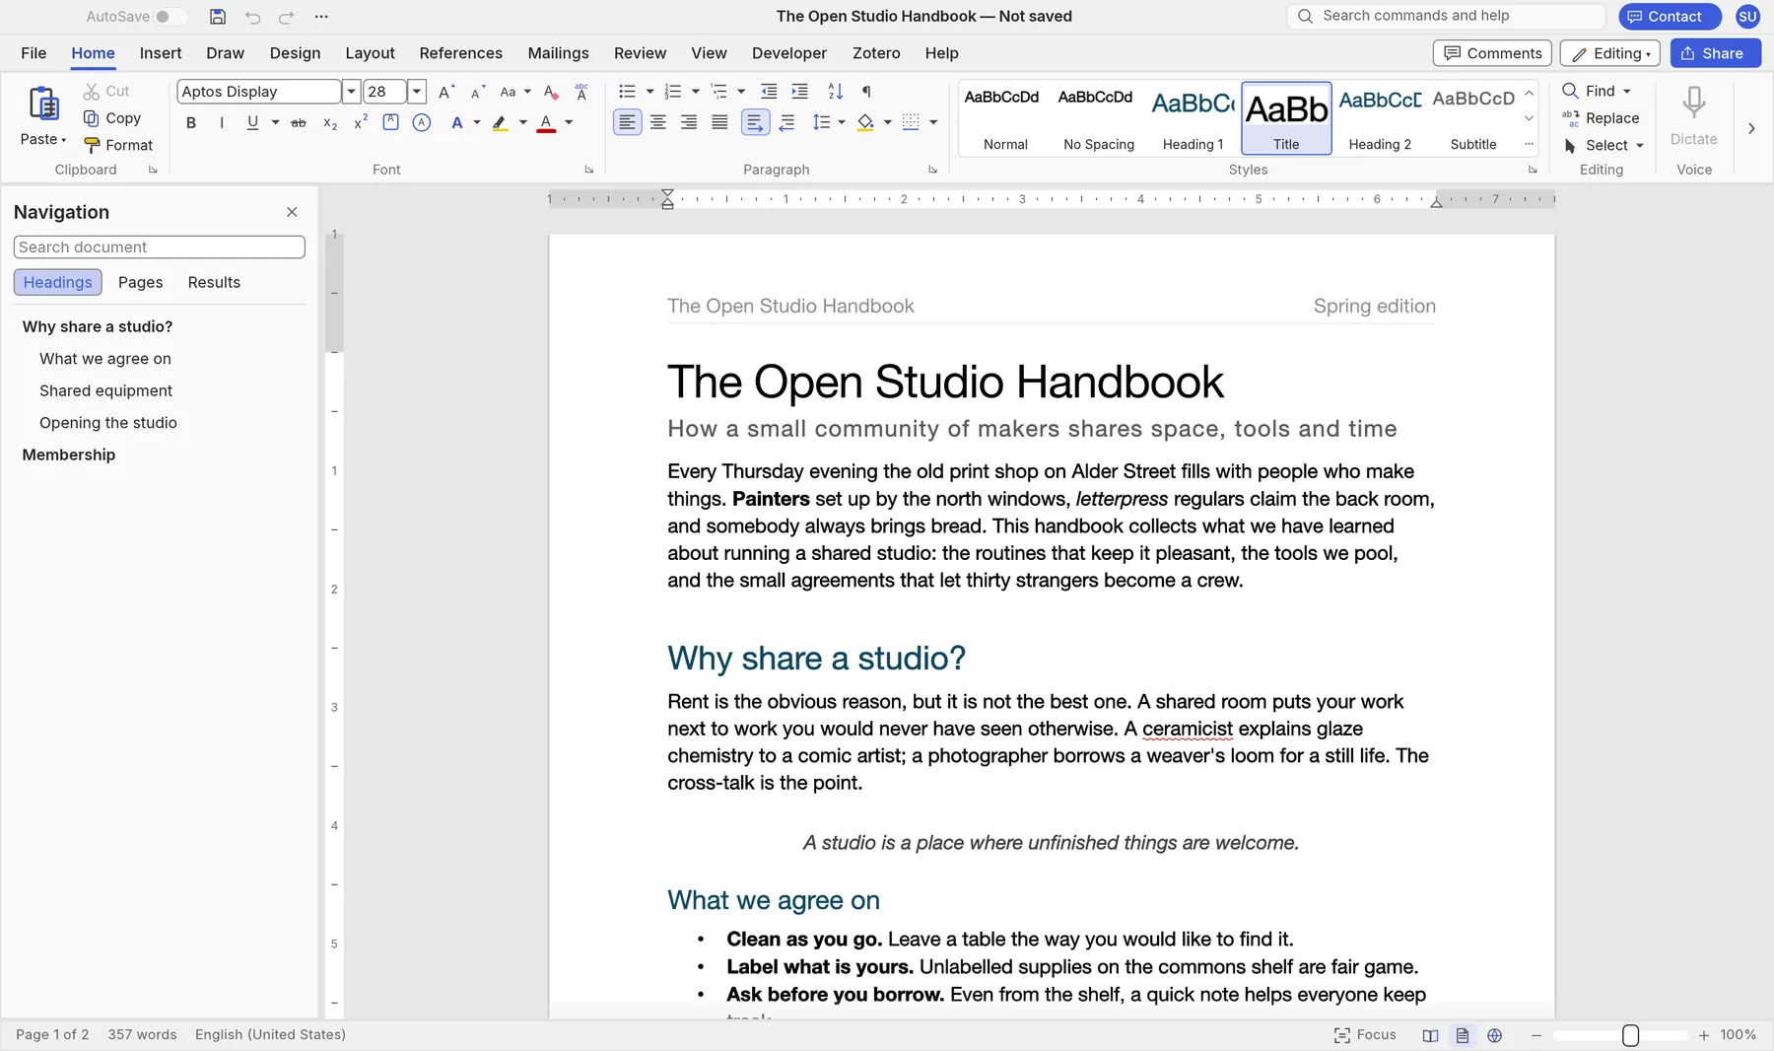Switch to Web Layout view in status bar
Image resolution: width=1774 pixels, height=1051 pixels.
coord(1495,1035)
